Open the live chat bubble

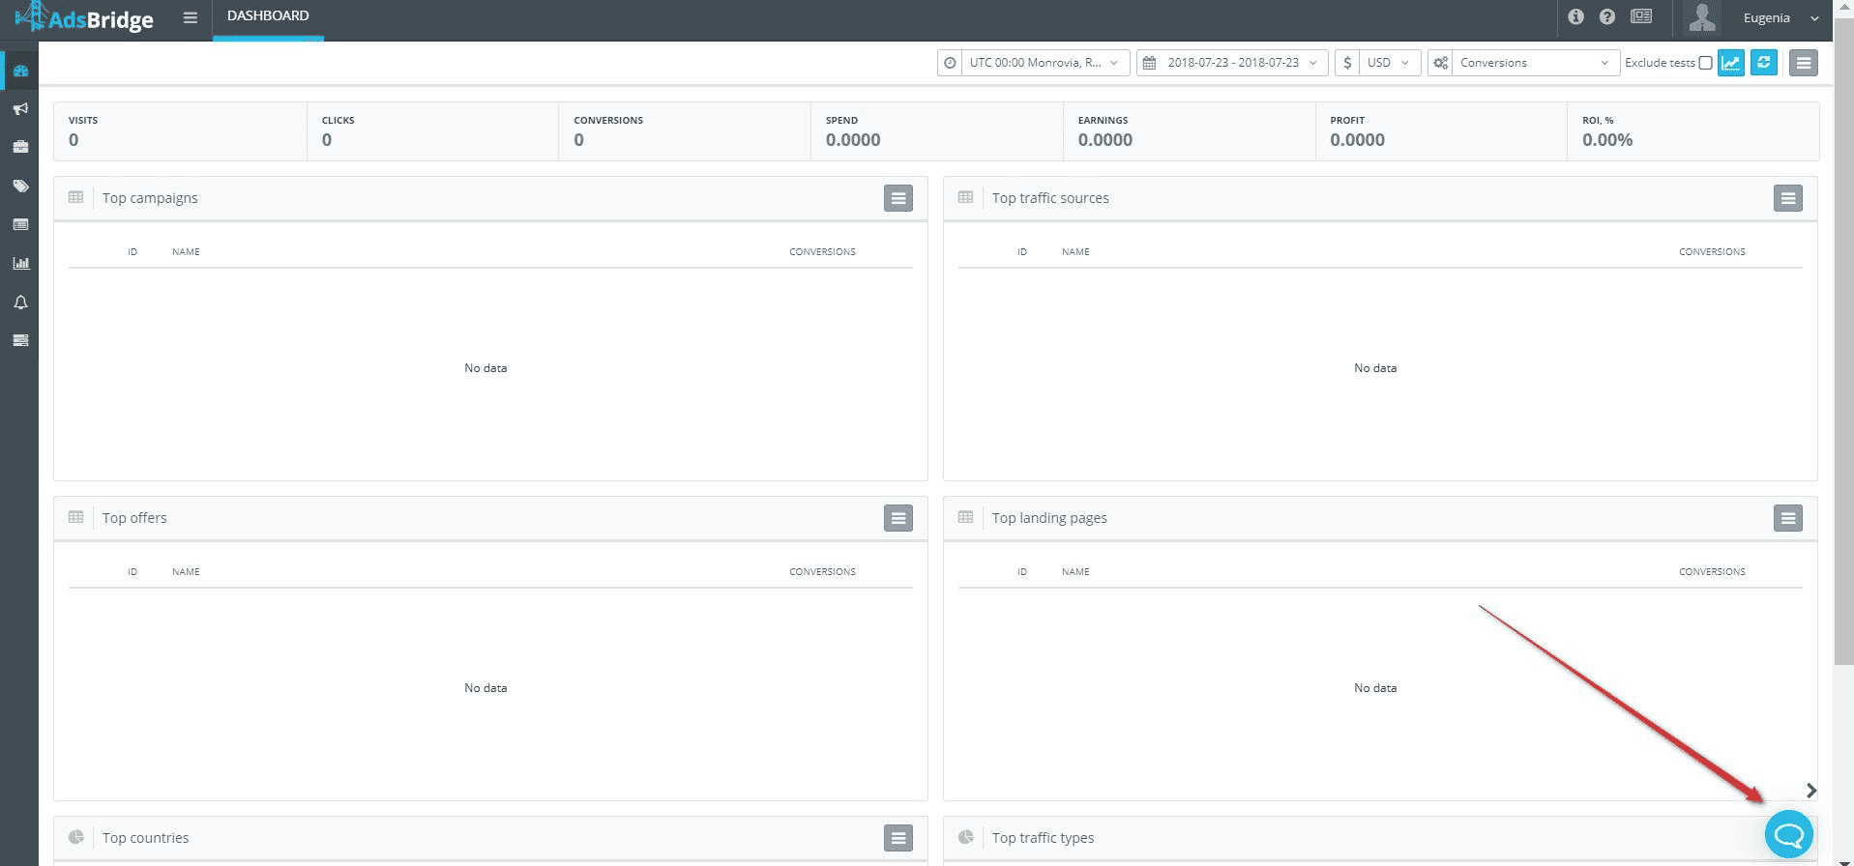point(1788,834)
